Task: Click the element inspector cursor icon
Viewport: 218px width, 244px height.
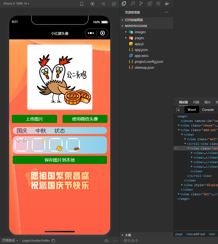Action: click(178, 110)
